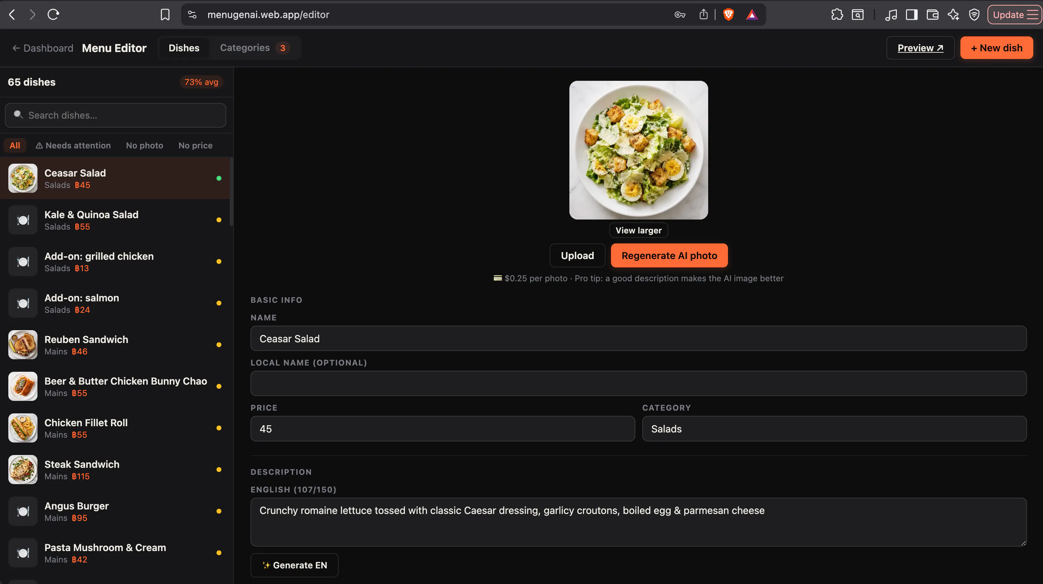Click Beer & Butter Chicken thumbnail image

(x=23, y=386)
